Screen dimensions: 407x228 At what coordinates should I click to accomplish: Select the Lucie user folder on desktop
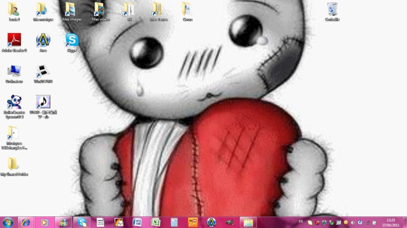click(x=14, y=12)
